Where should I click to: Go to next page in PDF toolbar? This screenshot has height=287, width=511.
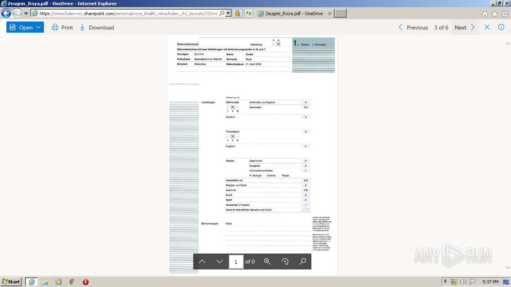tap(219, 261)
